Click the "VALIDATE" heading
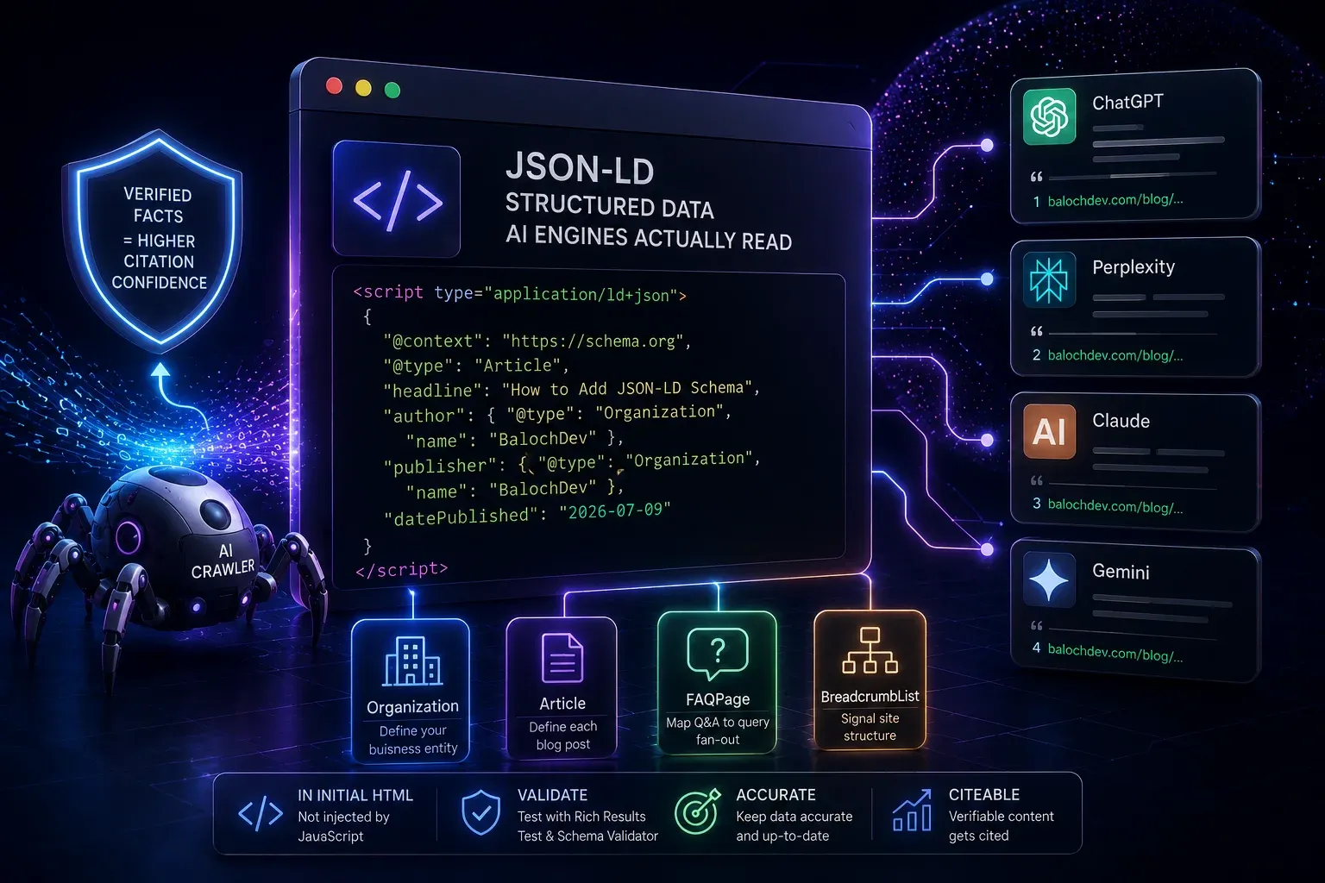Screen dimensions: 1325x883 552,795
